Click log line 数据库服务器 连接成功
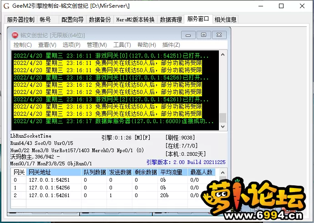 [114, 121]
